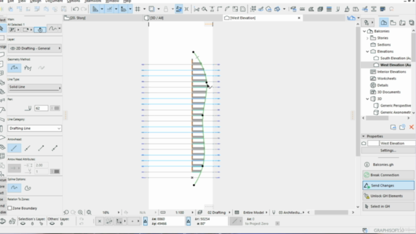Collapse the Elevations tree node
The image size is (416, 234).
coord(367,51)
